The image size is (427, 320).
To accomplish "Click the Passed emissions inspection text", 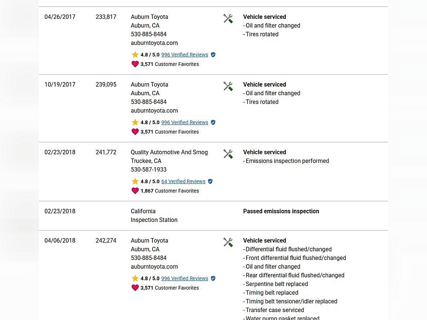I will point(281,211).
